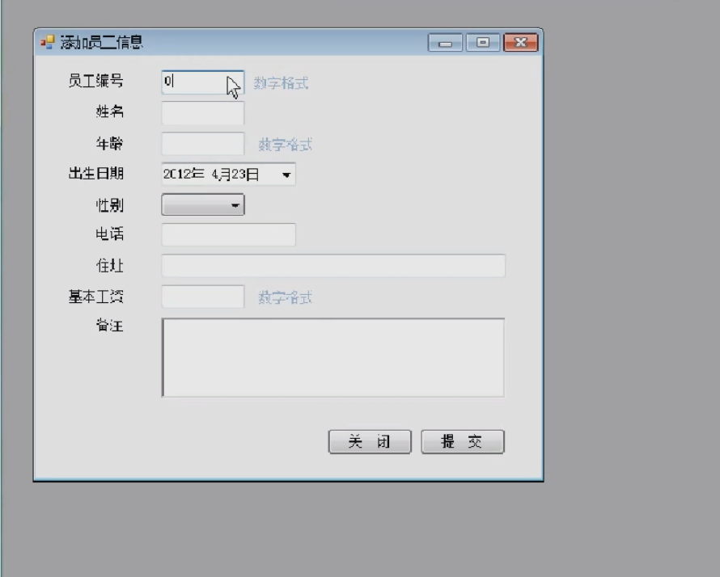This screenshot has height=577, width=720.
Task: Submit the form with 提交 button
Action: (x=463, y=442)
